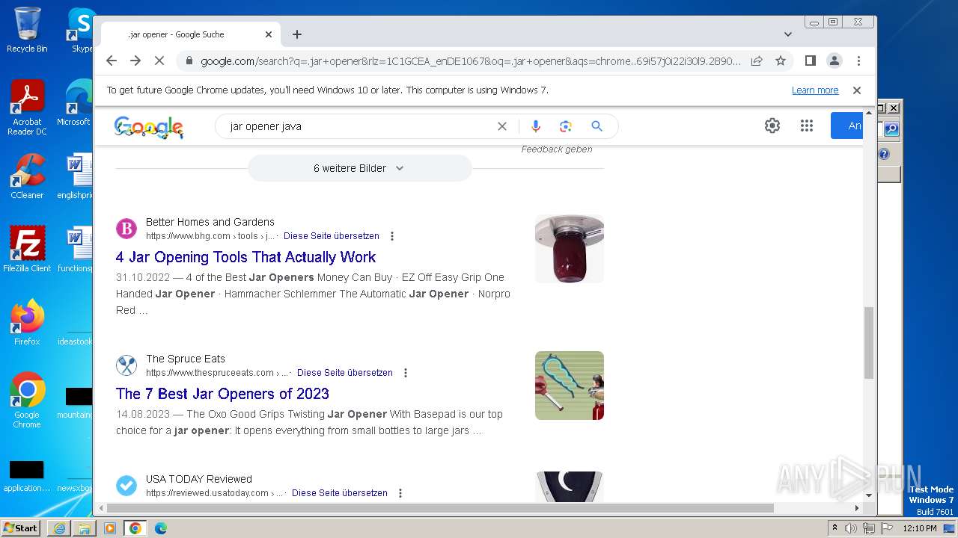
Task: View site information via the lock icon
Action: [189, 61]
